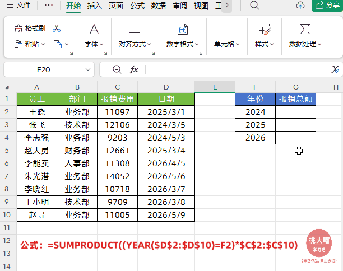Click cell containing 14052
Image resolution: width=343 pixels, height=271 pixels.
tap(118, 176)
